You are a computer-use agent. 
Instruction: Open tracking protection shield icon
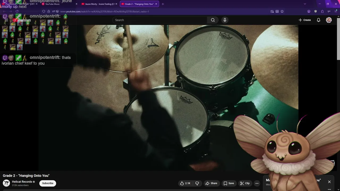(x=44, y=11)
